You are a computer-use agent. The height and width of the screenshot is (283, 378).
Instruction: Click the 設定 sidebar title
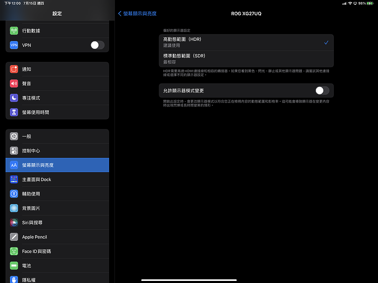tap(57, 14)
